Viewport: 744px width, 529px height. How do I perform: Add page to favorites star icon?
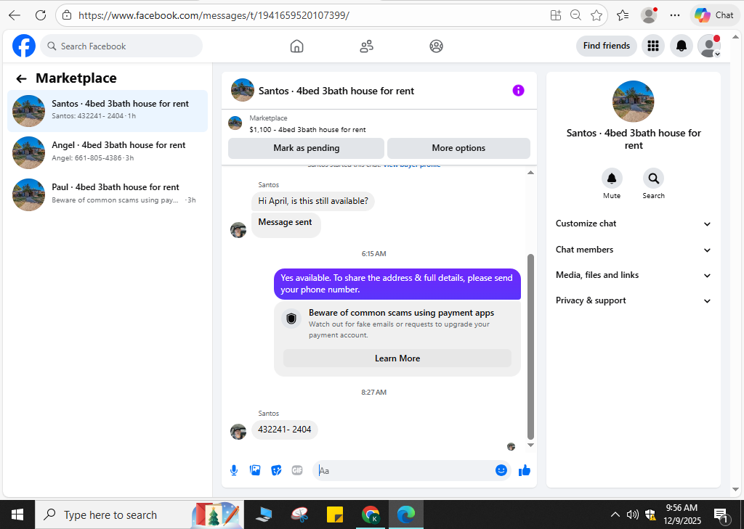597,15
